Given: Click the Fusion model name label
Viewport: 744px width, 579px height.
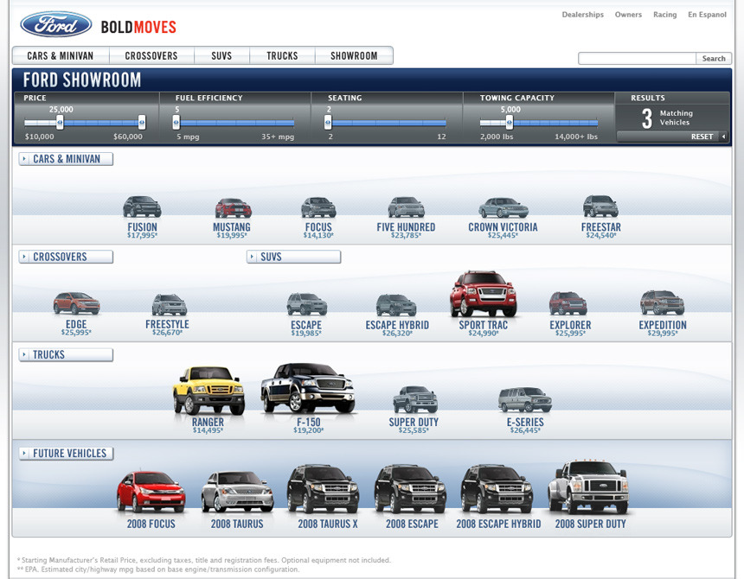Looking at the screenshot, I should [143, 226].
